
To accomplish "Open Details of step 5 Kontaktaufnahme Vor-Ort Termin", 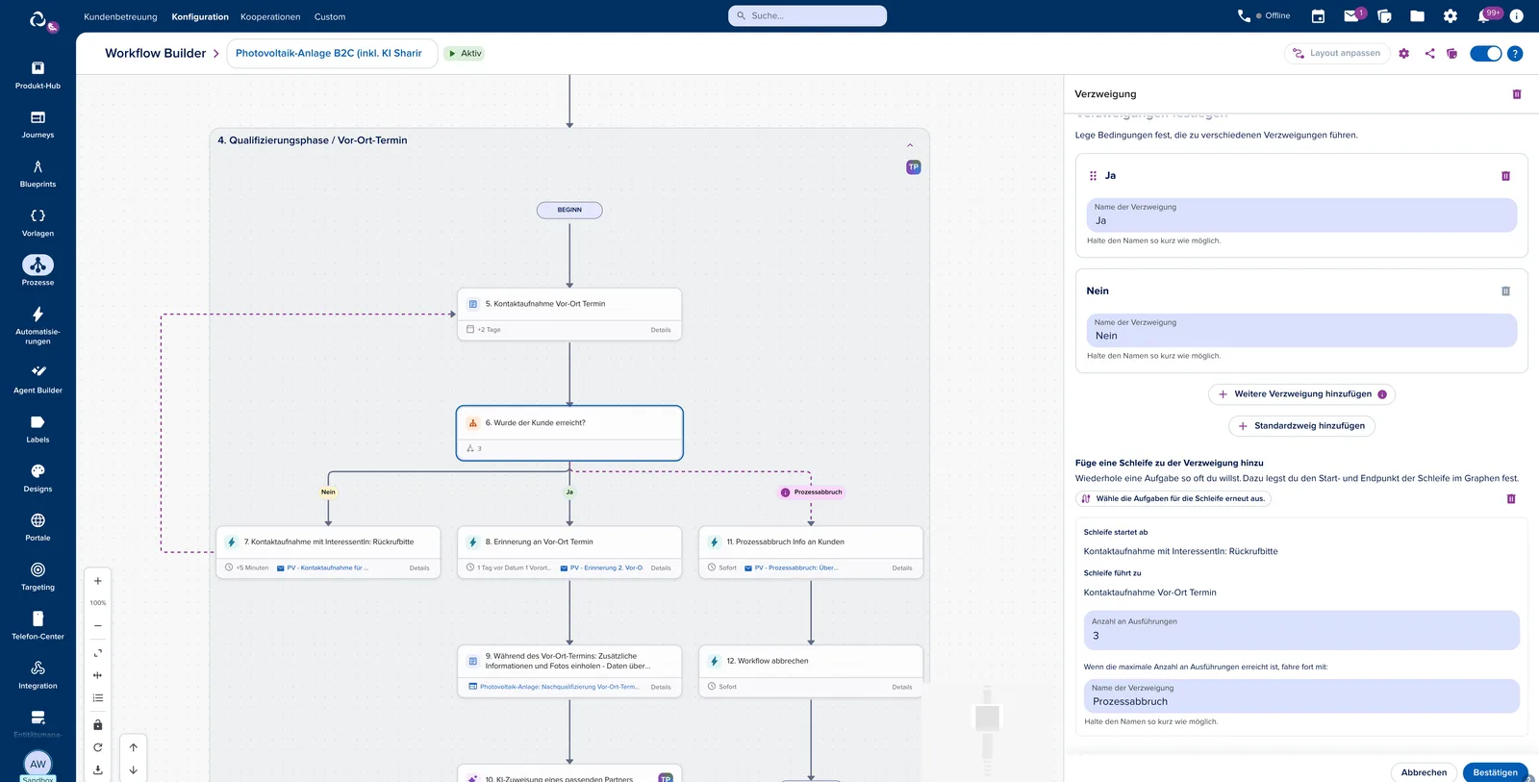I will coord(661,330).
